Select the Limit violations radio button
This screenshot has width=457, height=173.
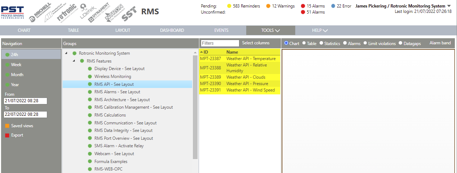pyautogui.click(x=365, y=43)
